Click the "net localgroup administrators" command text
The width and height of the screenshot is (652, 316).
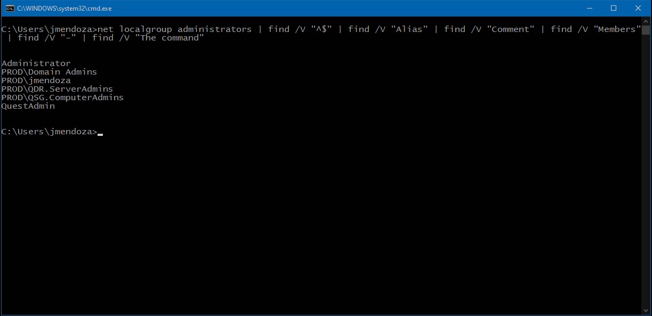172,29
